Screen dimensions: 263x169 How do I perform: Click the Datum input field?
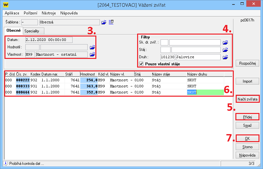49,40
